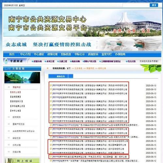Expand the 房建市政 sidebar category
Screen dimensions: 163x163
[17, 87]
